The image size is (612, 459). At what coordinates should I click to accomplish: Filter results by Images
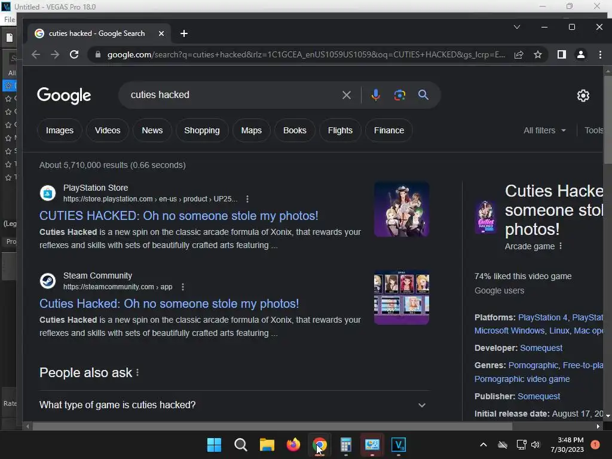60,130
